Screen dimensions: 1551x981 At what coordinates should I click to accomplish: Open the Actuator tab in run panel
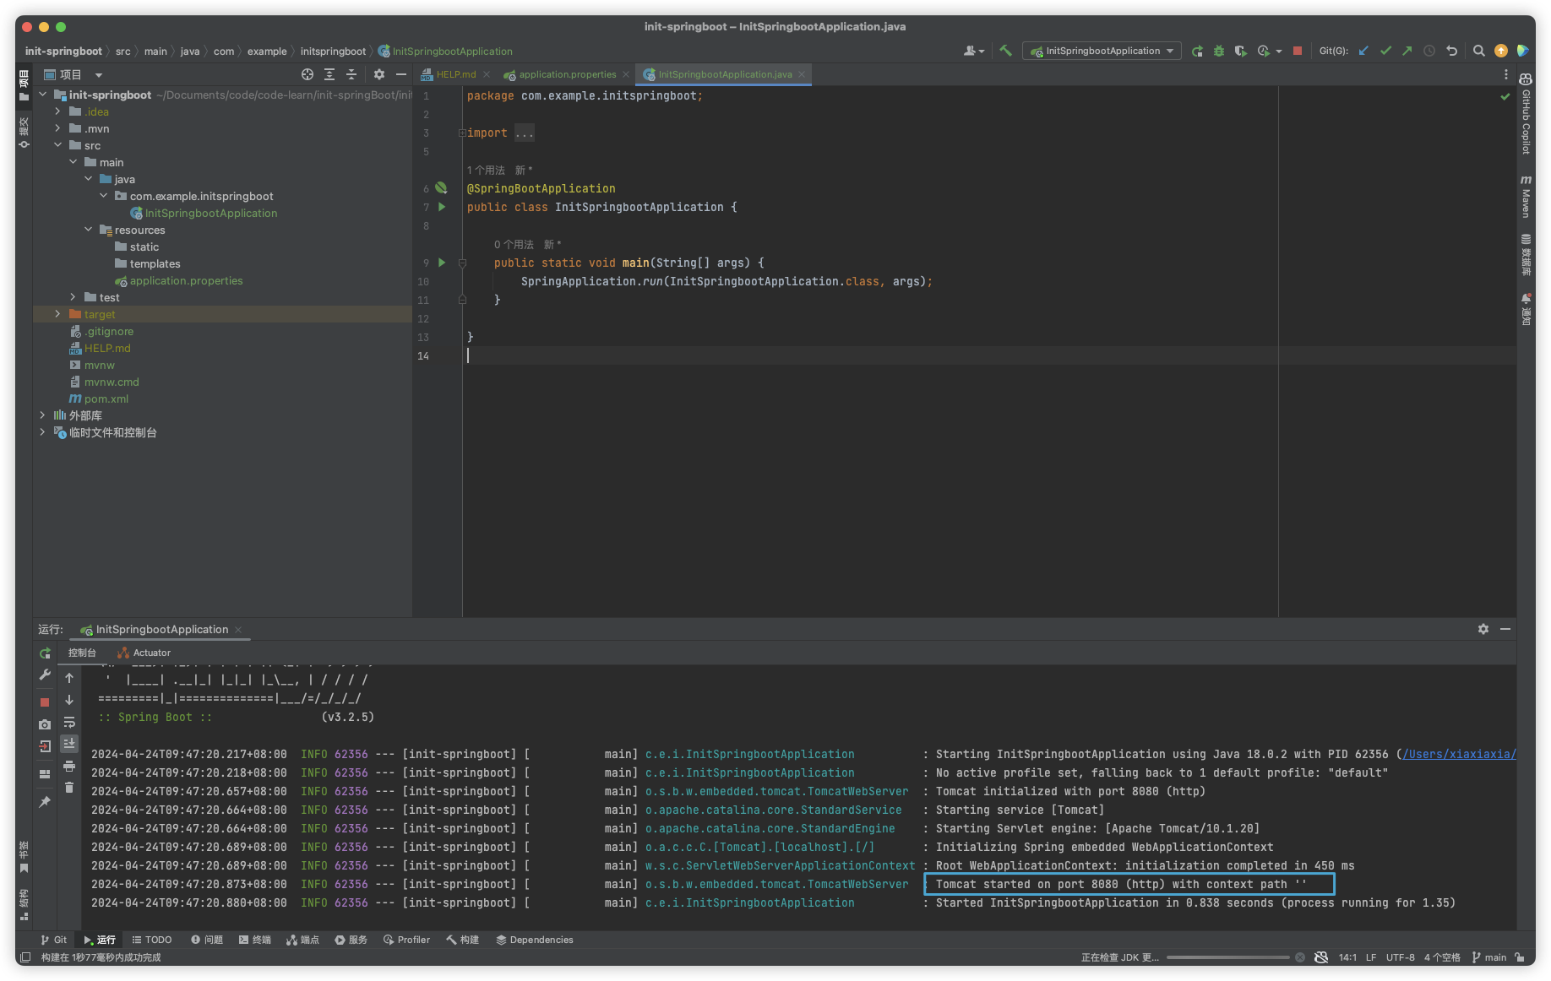[144, 653]
